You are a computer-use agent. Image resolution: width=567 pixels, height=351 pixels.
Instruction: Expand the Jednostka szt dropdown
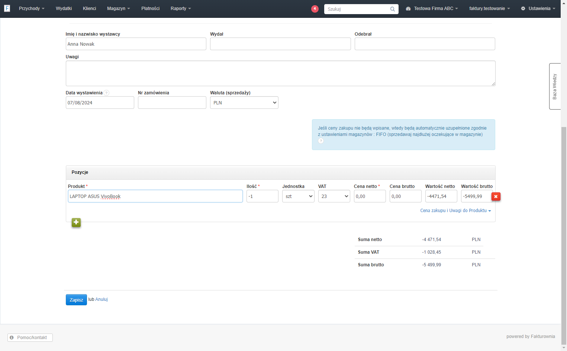pos(298,196)
